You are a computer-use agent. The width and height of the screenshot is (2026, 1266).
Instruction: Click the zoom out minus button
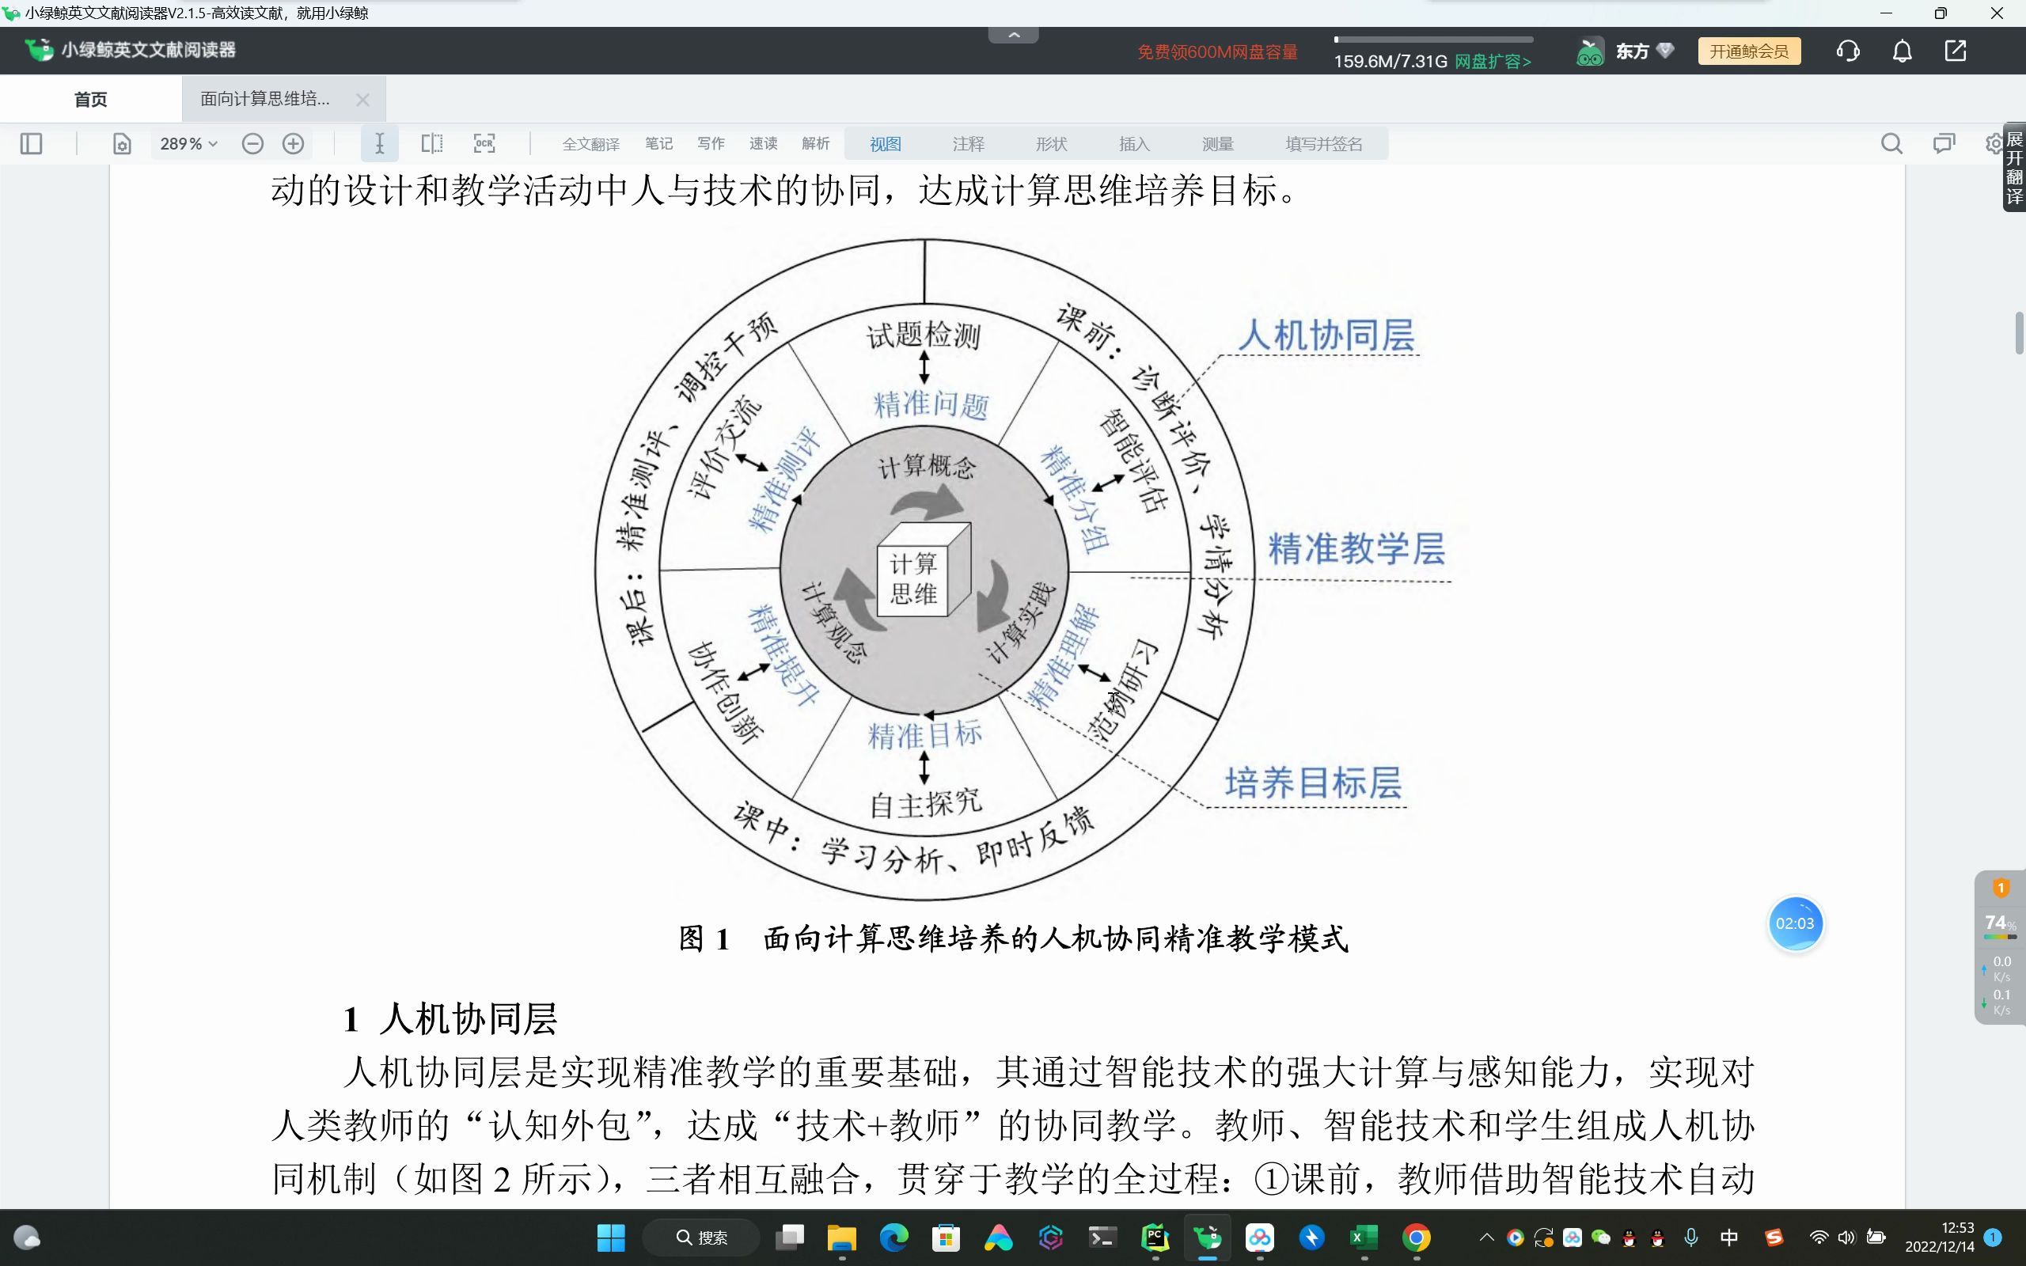point(252,144)
